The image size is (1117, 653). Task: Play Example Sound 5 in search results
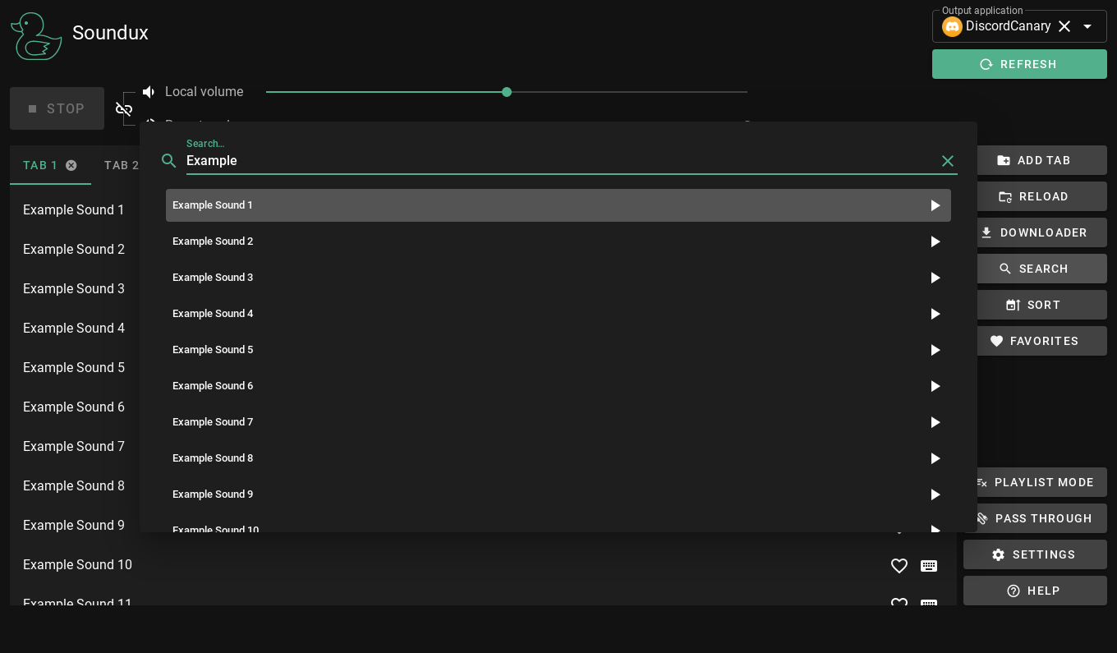point(935,350)
